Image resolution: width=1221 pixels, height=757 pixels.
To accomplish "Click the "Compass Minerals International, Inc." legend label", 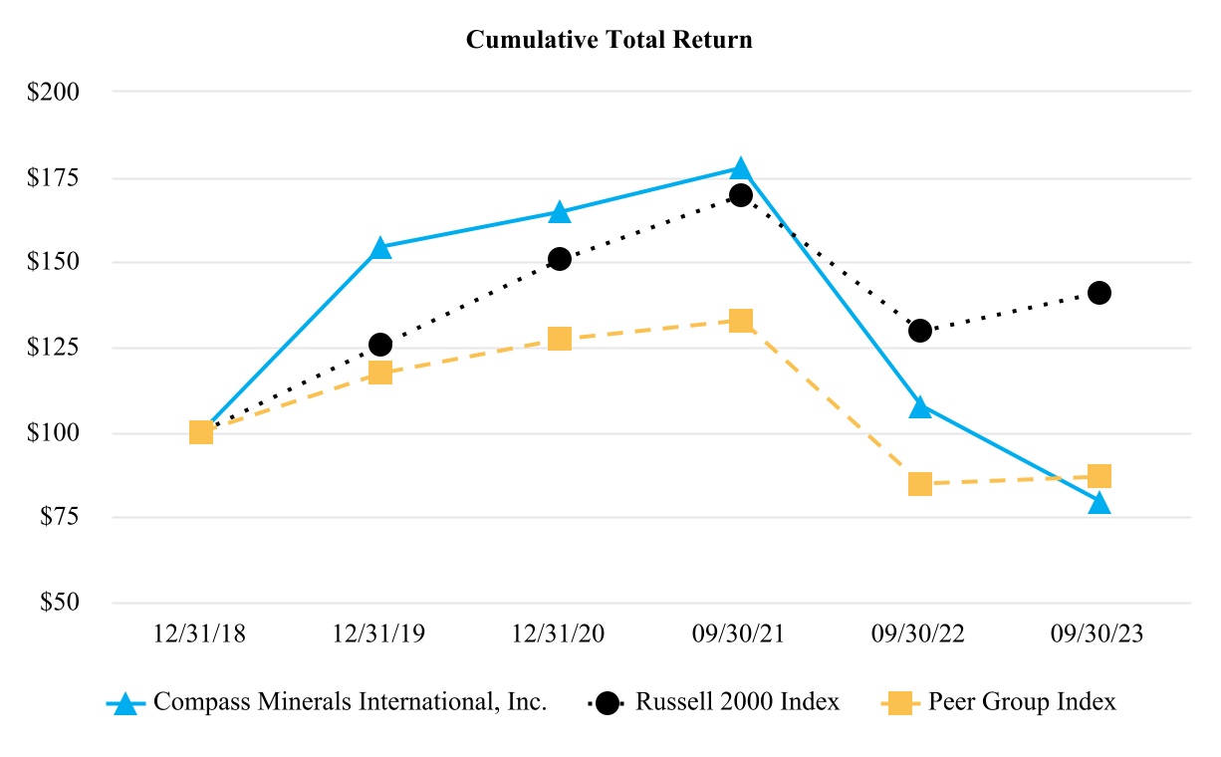I will coord(350,702).
